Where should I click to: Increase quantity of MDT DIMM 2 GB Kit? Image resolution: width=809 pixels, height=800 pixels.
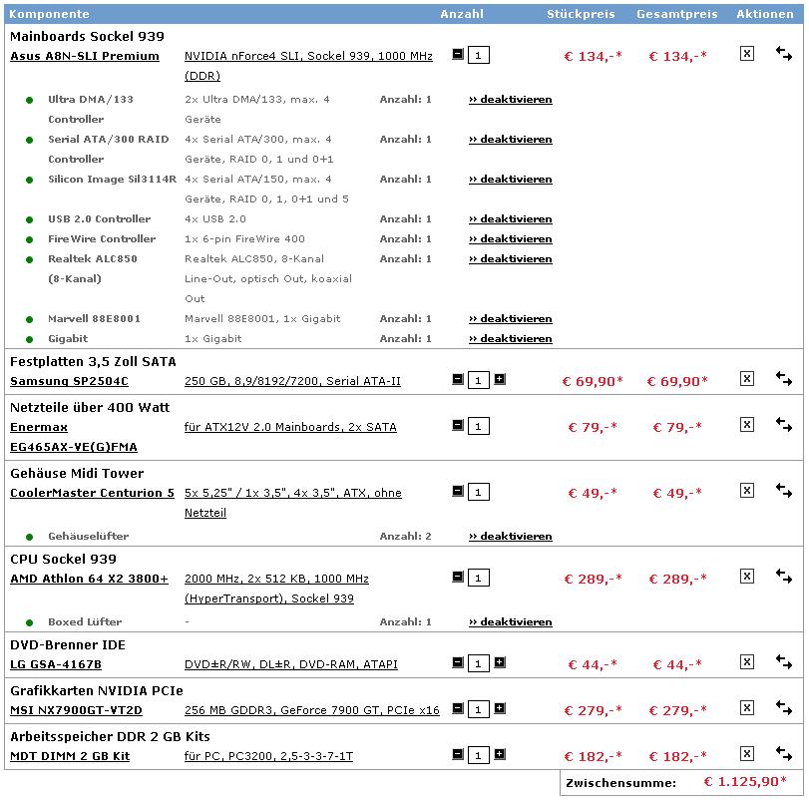[500, 753]
